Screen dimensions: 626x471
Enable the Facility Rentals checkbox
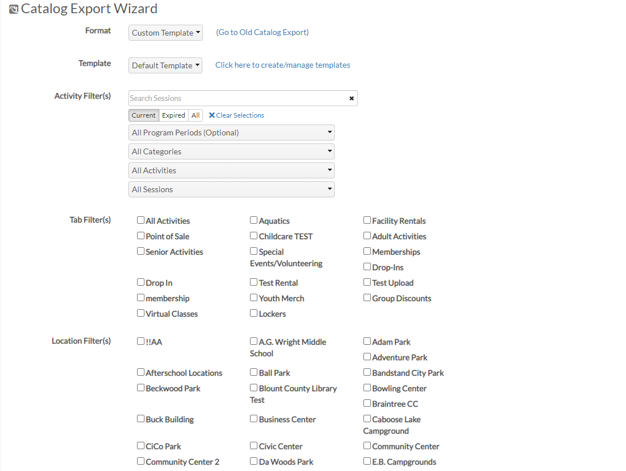367,220
